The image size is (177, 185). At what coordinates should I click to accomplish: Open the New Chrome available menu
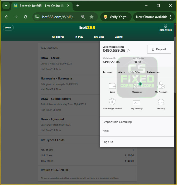(x=154, y=17)
